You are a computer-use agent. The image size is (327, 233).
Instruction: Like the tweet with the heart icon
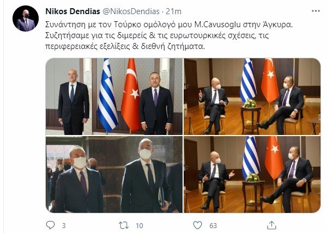point(197,225)
